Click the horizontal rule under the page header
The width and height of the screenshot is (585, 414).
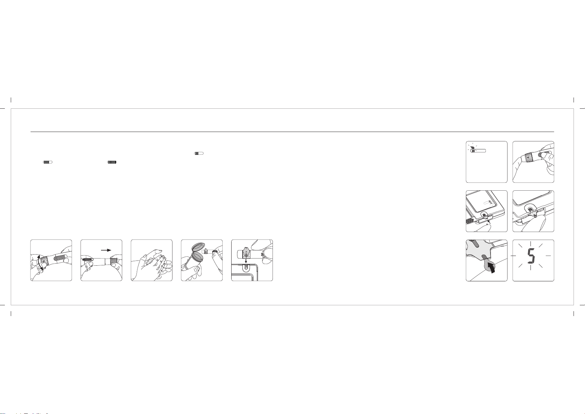tap(292, 132)
